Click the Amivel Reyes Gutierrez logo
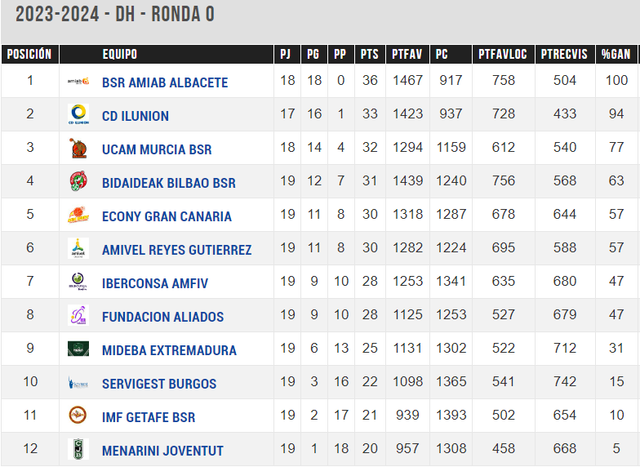 click(x=78, y=248)
